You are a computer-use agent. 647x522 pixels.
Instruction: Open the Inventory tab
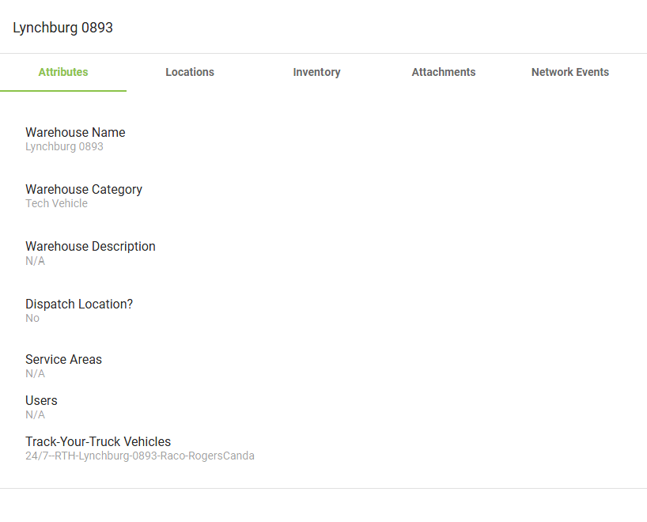pyautogui.click(x=316, y=72)
